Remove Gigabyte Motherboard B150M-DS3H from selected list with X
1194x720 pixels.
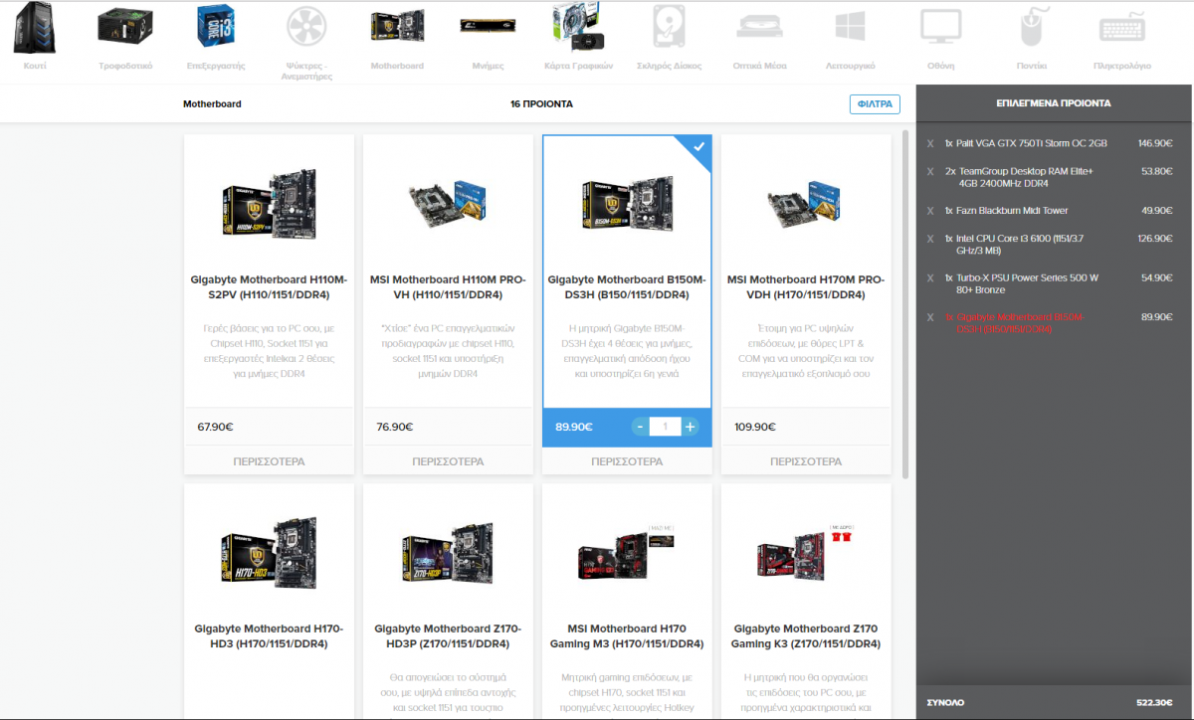[x=930, y=317]
